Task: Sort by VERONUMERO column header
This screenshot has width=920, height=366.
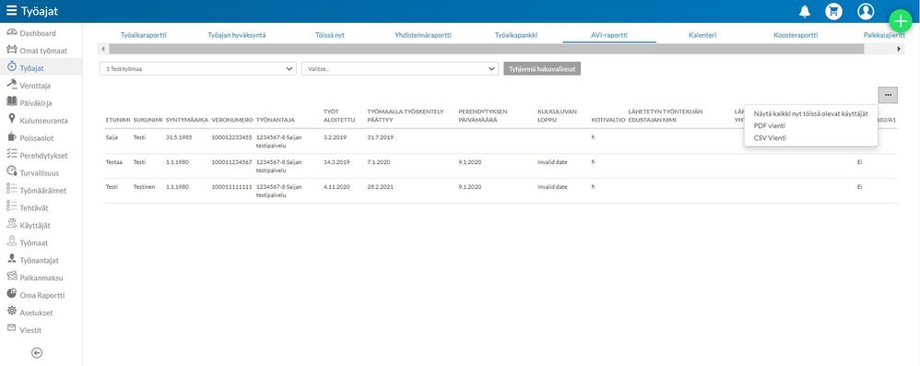Action: (232, 120)
